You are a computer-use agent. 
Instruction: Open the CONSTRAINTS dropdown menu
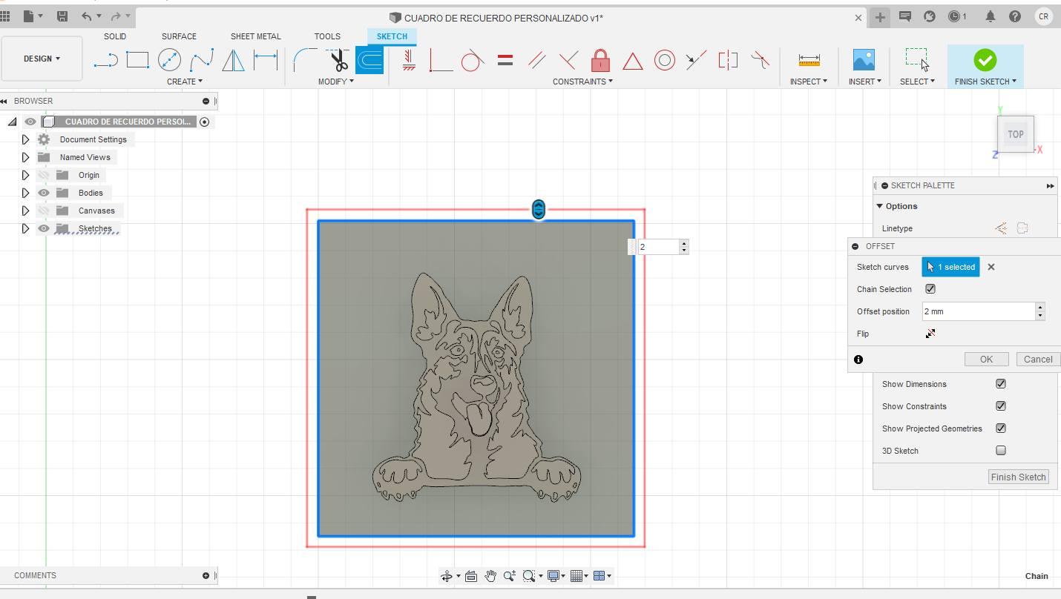click(582, 82)
